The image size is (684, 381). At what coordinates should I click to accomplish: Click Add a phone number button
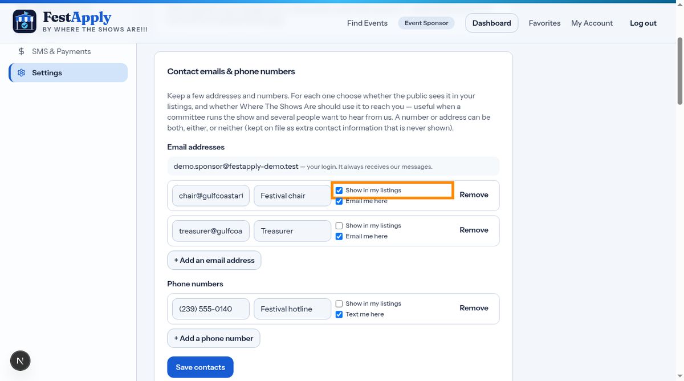click(x=214, y=338)
